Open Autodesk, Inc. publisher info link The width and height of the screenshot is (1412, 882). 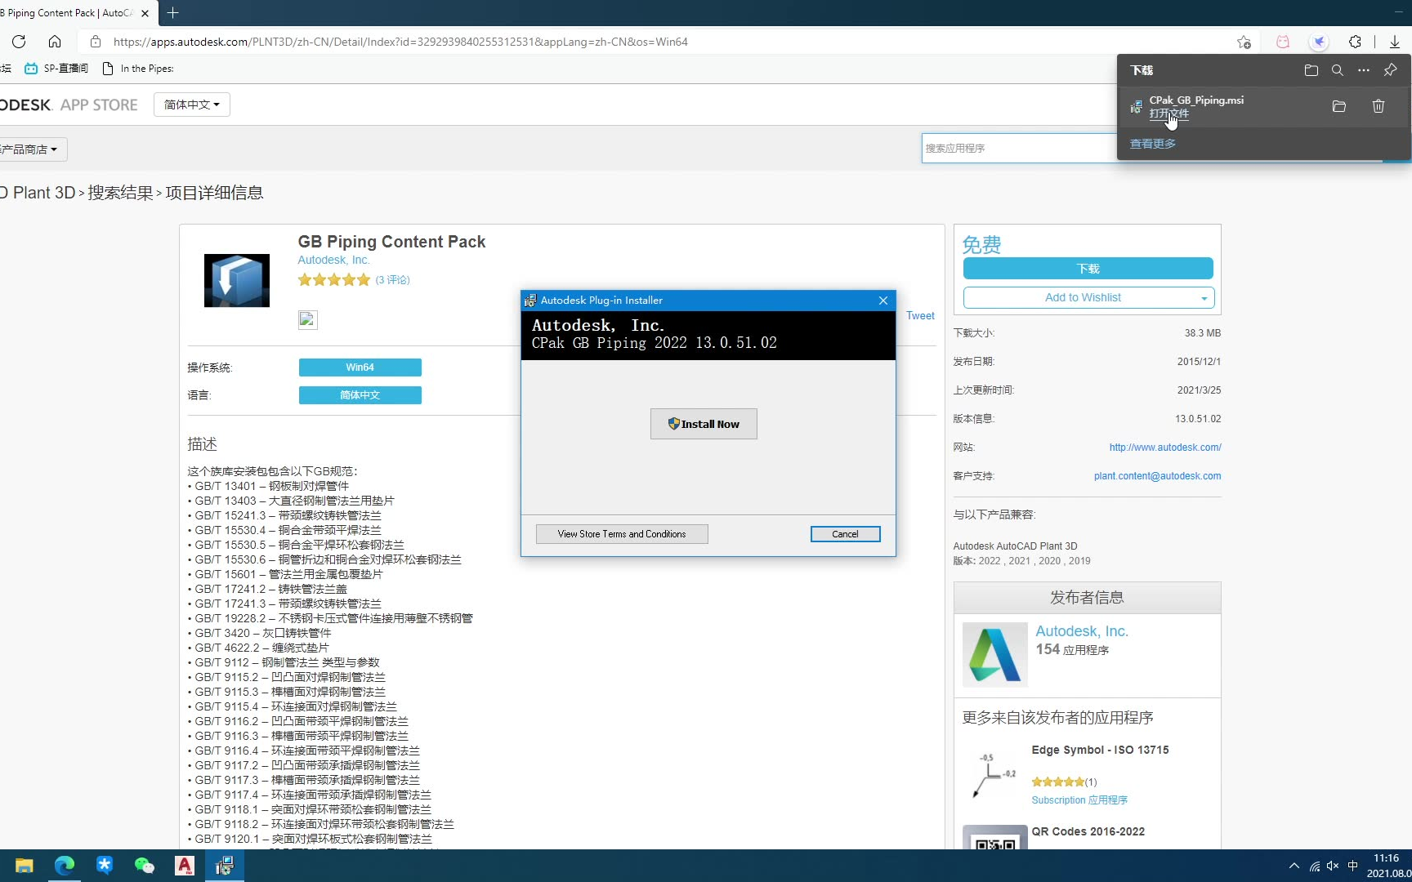(1082, 631)
